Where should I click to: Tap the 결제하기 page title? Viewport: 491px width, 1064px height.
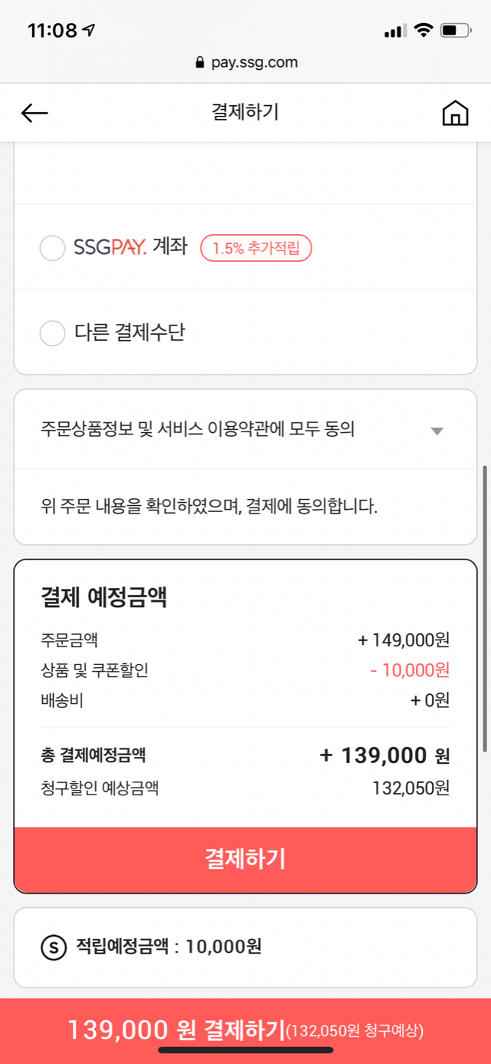click(245, 113)
